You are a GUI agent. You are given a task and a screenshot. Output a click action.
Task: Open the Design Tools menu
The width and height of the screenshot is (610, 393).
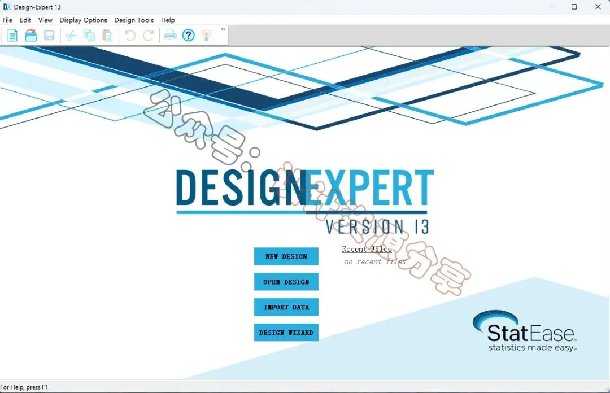pos(134,20)
